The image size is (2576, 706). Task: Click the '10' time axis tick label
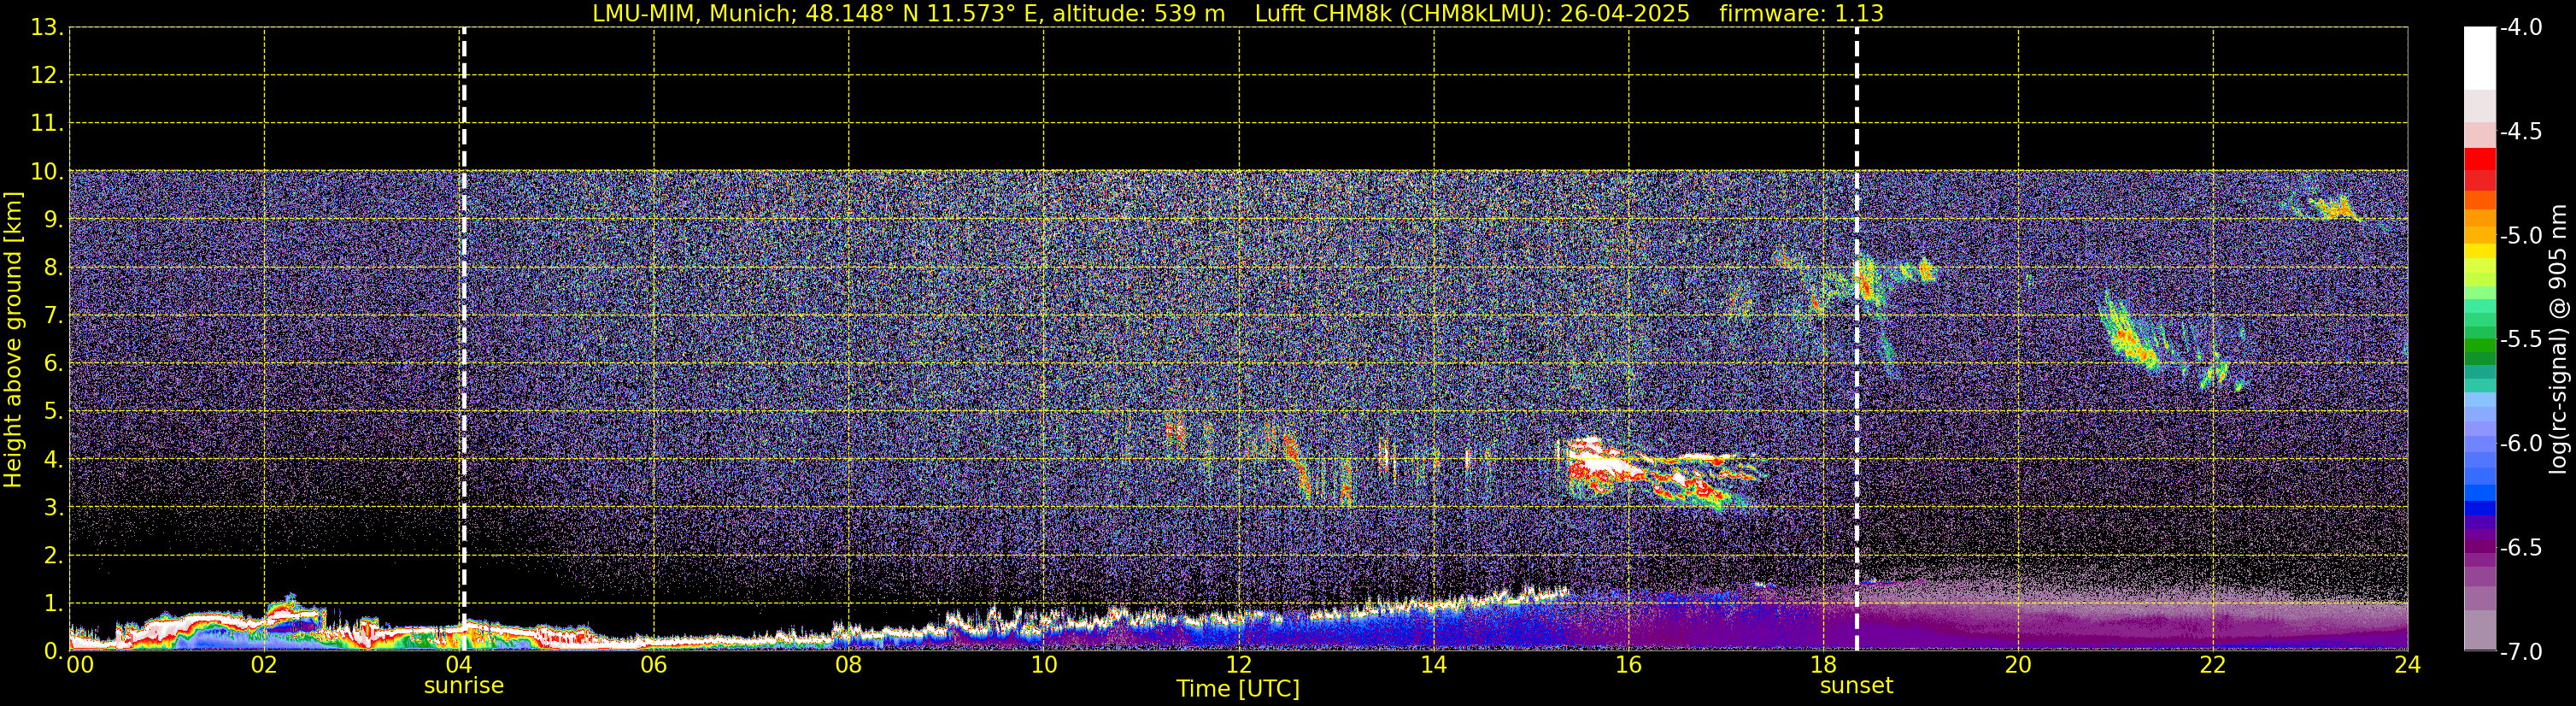coord(1044,665)
